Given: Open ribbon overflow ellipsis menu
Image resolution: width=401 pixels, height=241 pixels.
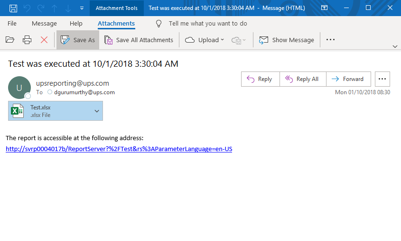Looking at the screenshot, I should pyautogui.click(x=331, y=40).
